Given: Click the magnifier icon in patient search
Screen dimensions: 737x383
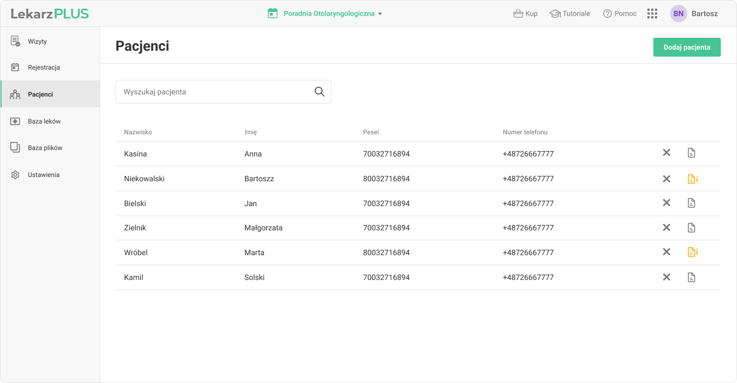Looking at the screenshot, I should point(319,92).
